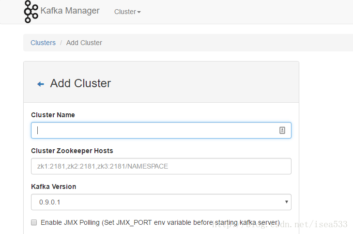
Task: Open the Kafka Version dropdown showing 0.9.0.1
Action: point(161,202)
